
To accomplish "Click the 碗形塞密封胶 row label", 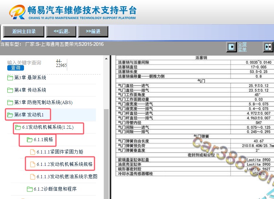I will point(129,169).
